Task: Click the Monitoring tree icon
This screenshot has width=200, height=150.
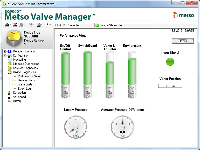Action: click(x=10, y=60)
